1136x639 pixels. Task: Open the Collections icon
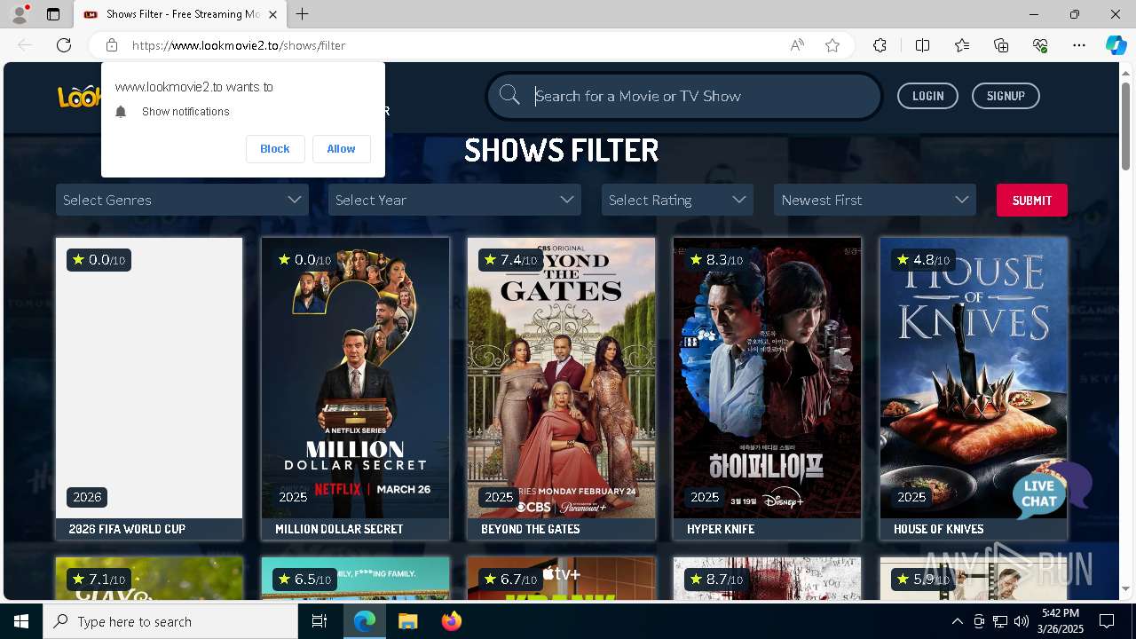tap(1001, 45)
